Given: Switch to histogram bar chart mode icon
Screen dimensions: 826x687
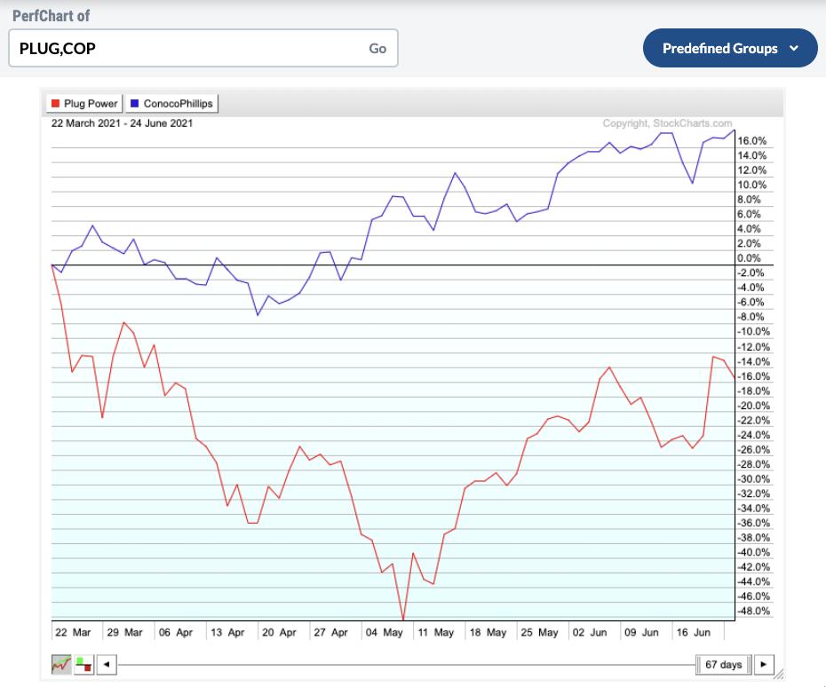Looking at the screenshot, I should 83,663.
